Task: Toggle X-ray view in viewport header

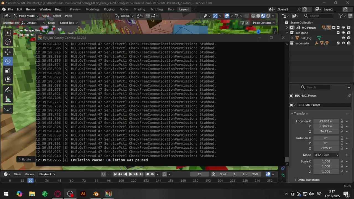Action: tap(246, 16)
